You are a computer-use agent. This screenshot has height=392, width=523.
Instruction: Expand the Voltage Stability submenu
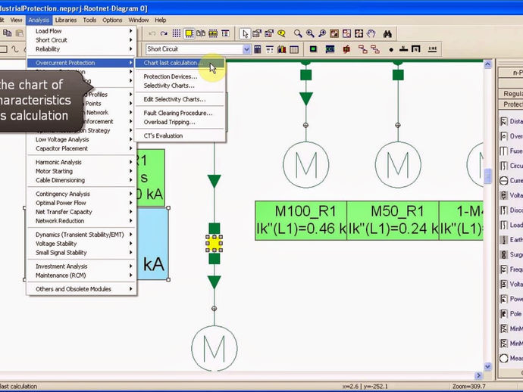click(x=81, y=244)
